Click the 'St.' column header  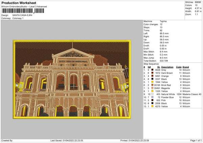tap(159, 67)
